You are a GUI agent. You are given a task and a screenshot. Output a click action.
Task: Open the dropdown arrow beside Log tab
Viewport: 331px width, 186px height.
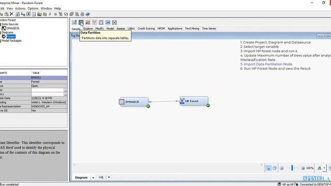tap(109, 177)
